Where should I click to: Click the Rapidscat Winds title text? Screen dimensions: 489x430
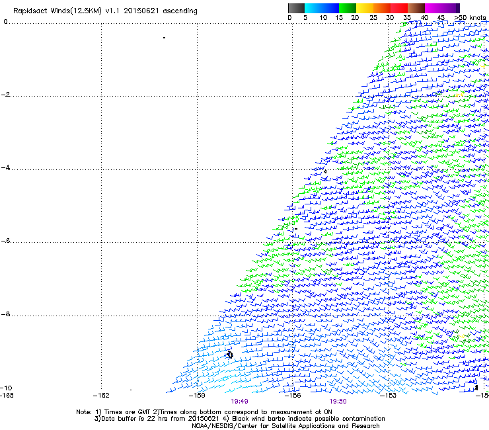click(105, 11)
